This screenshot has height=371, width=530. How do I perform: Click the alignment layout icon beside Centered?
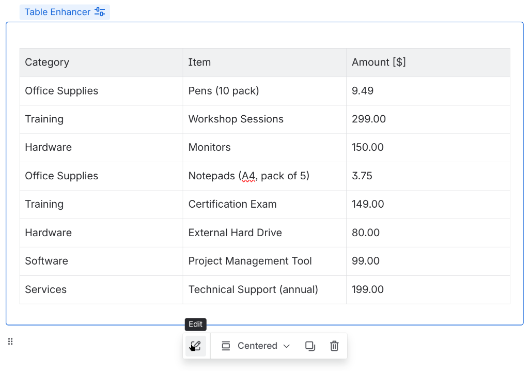tap(226, 346)
